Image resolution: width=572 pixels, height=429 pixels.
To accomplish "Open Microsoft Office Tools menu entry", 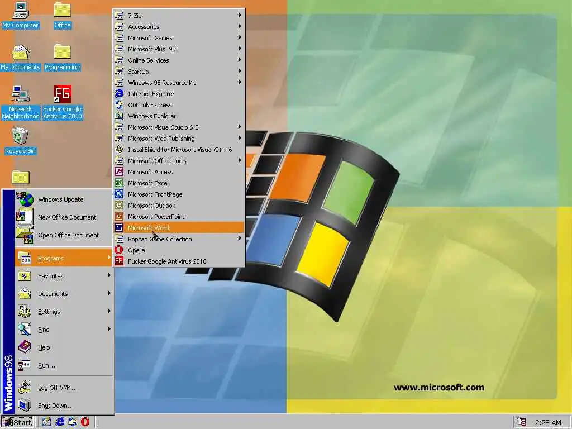I will 178,160.
